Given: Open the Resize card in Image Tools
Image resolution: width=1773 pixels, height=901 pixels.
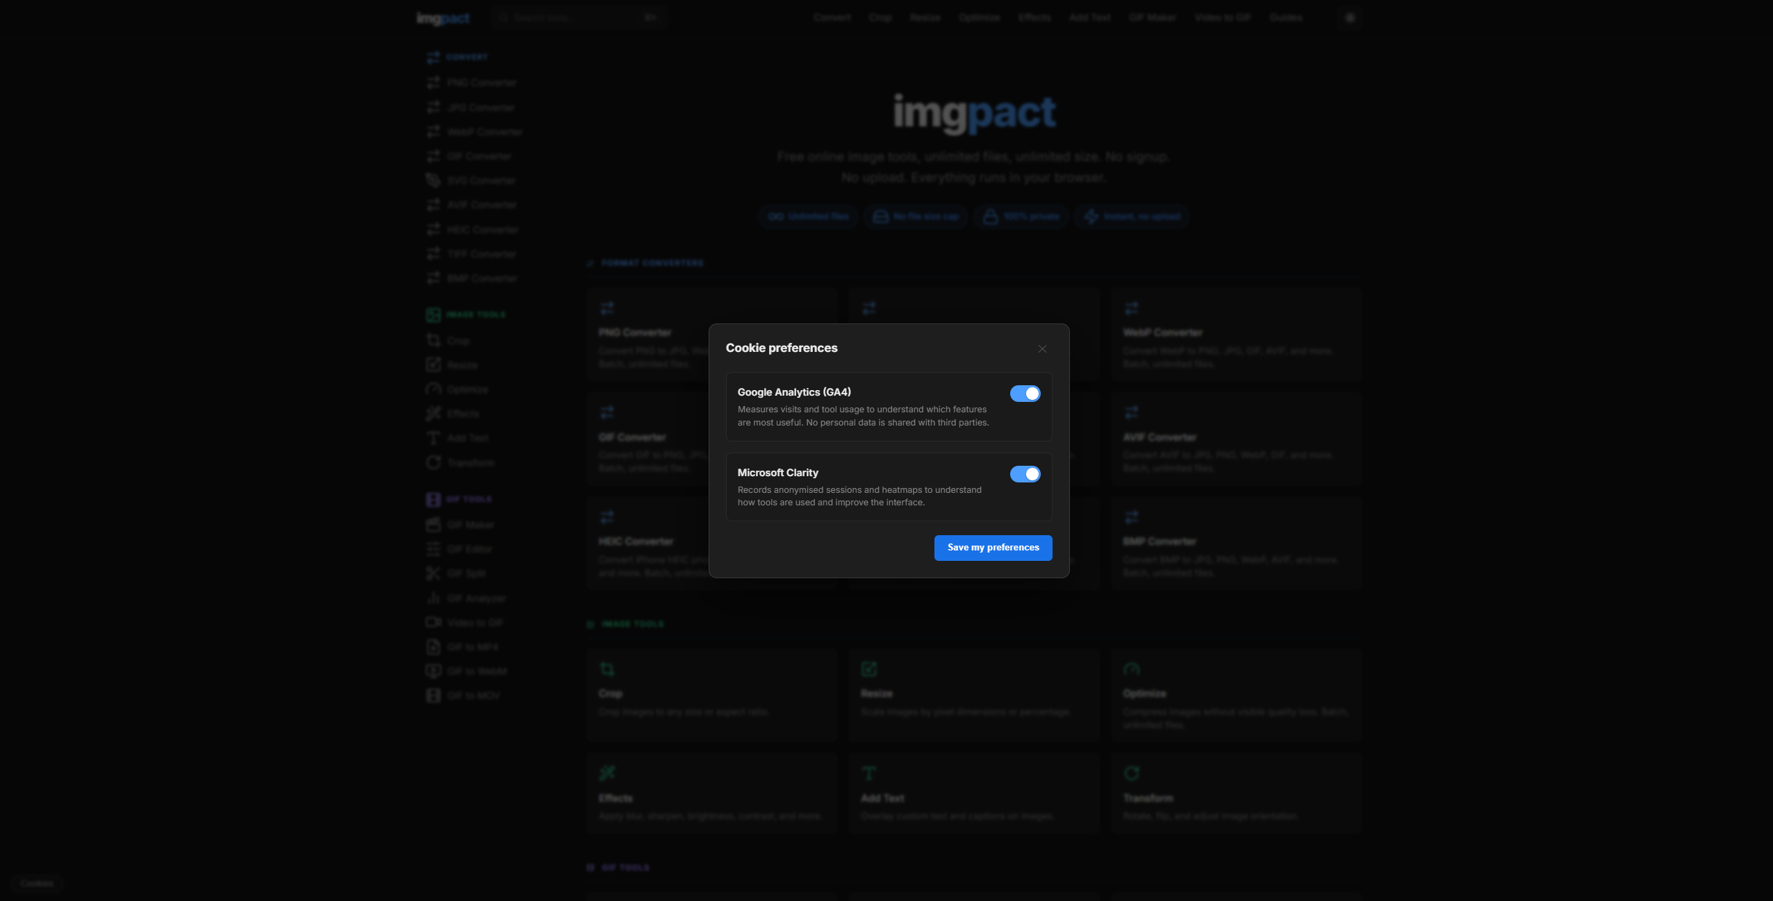Looking at the screenshot, I should coord(973,696).
